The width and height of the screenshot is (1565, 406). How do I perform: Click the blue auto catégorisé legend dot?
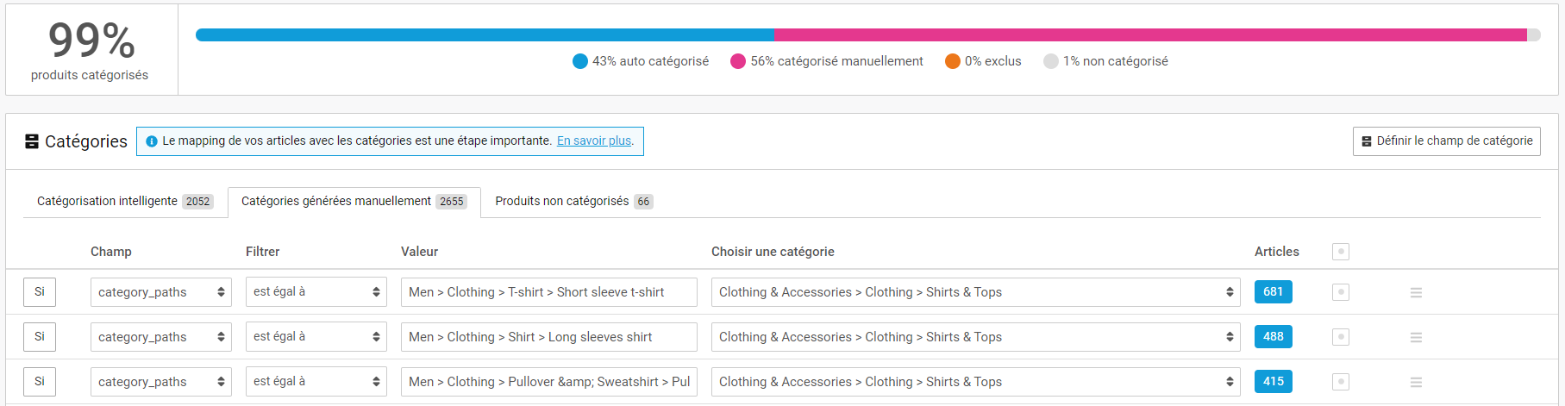[x=580, y=61]
